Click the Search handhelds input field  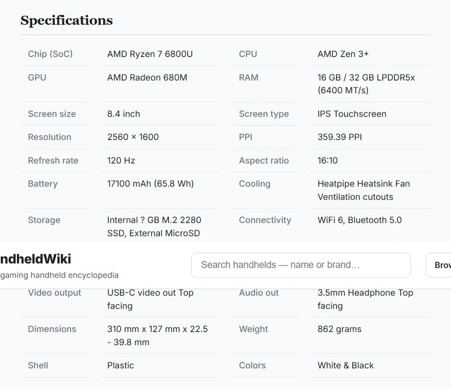coord(301,265)
